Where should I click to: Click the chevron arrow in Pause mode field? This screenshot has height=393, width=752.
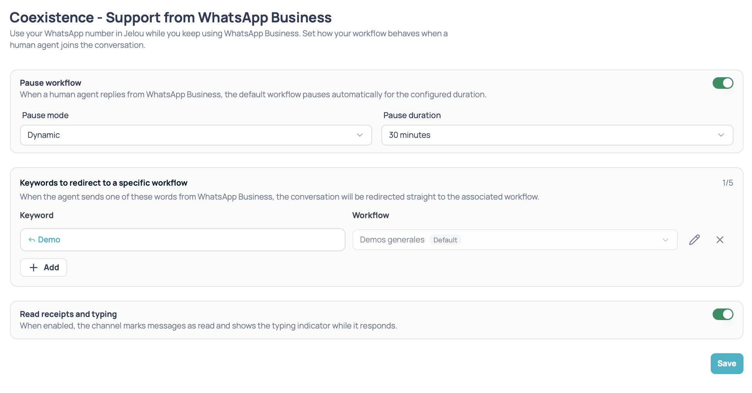coord(359,135)
